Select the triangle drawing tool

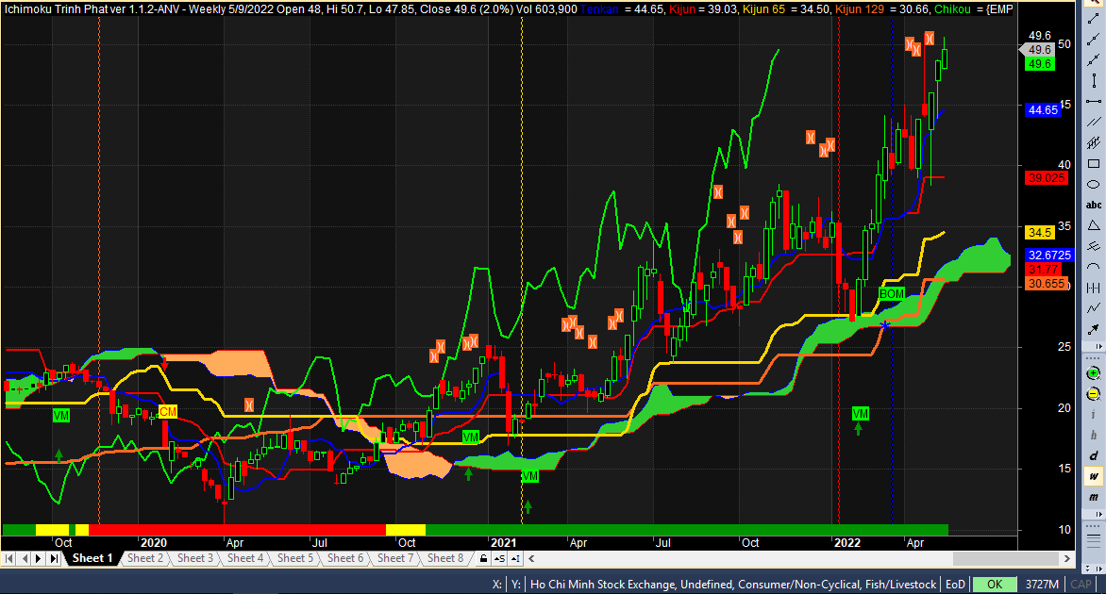1094,225
